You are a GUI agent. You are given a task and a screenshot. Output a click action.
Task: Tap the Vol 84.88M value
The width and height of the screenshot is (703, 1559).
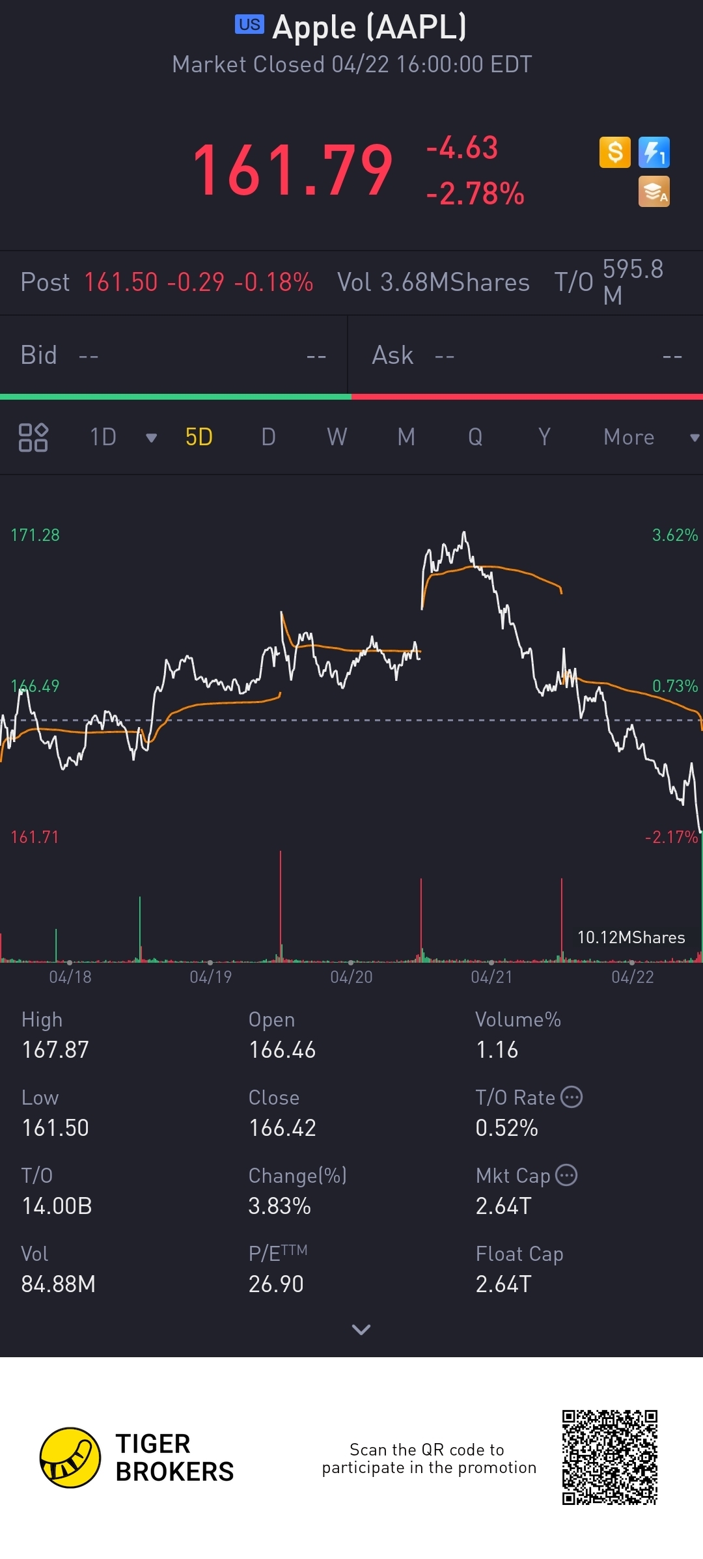59,1284
